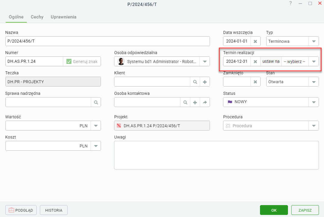Clear the Zamknięto date field
324x217 pixels.
tap(256, 82)
